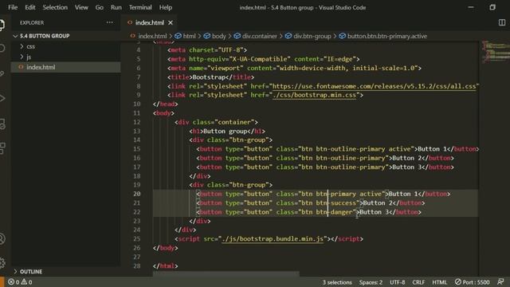Open the Source Control activity bar icon

pyautogui.click(x=2, y=74)
